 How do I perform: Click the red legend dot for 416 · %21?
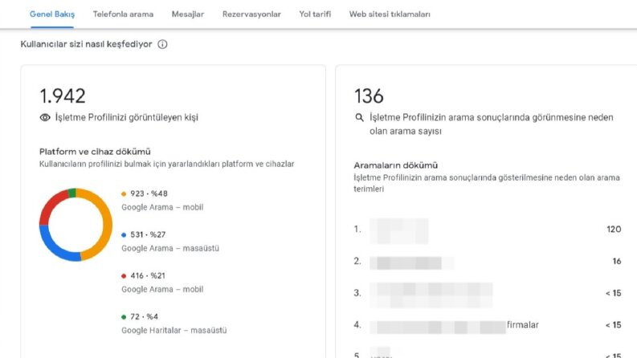pyautogui.click(x=124, y=276)
